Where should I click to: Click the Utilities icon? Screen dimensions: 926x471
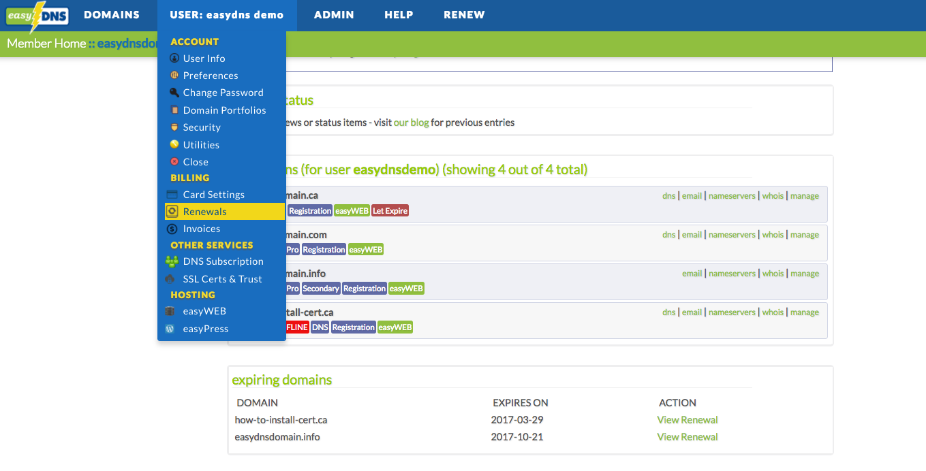tap(174, 145)
